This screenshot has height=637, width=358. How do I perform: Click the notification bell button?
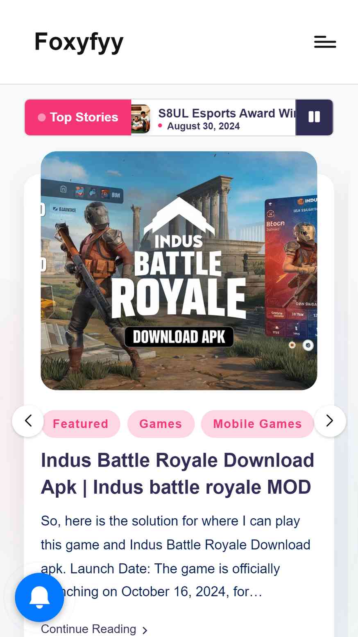tap(39, 597)
